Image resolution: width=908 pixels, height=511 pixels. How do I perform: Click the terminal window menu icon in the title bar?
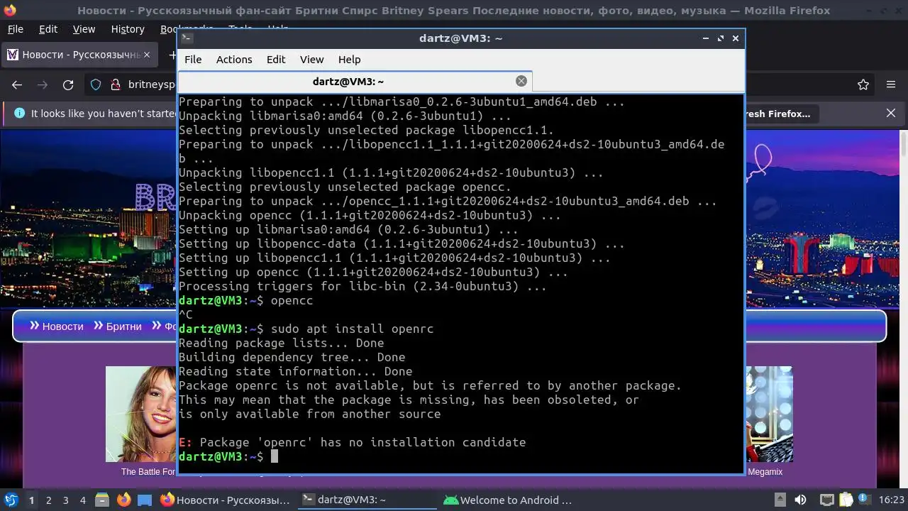coord(186,38)
